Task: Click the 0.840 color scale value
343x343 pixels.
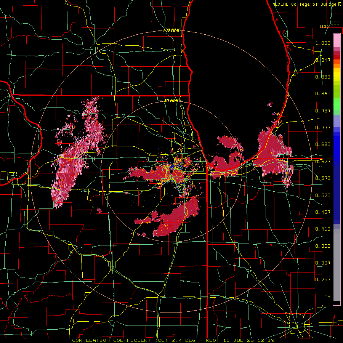Action: [x=323, y=94]
